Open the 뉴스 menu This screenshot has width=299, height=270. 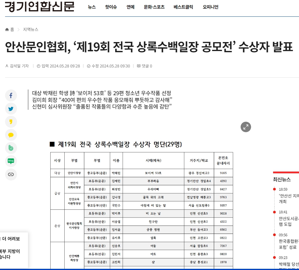coord(92,7)
